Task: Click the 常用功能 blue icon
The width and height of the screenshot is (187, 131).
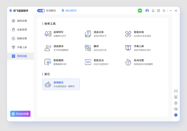Action: coord(13,56)
